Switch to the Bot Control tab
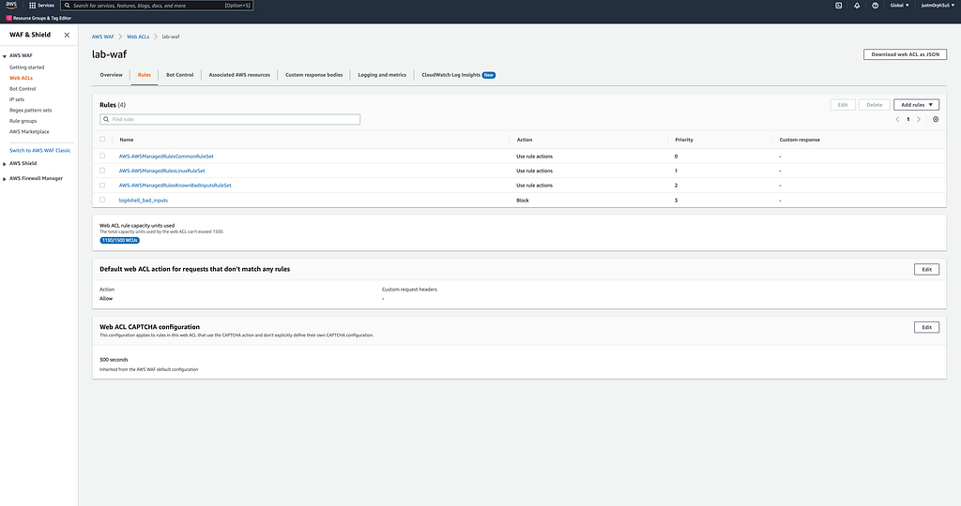Viewport: 961px width, 506px height. click(179, 75)
